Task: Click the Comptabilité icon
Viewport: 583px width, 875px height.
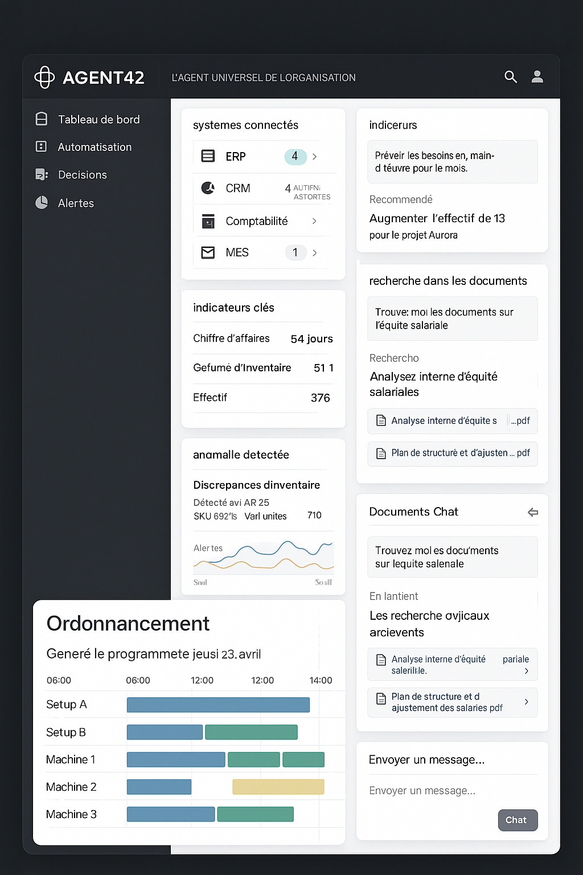Action: [x=208, y=221]
